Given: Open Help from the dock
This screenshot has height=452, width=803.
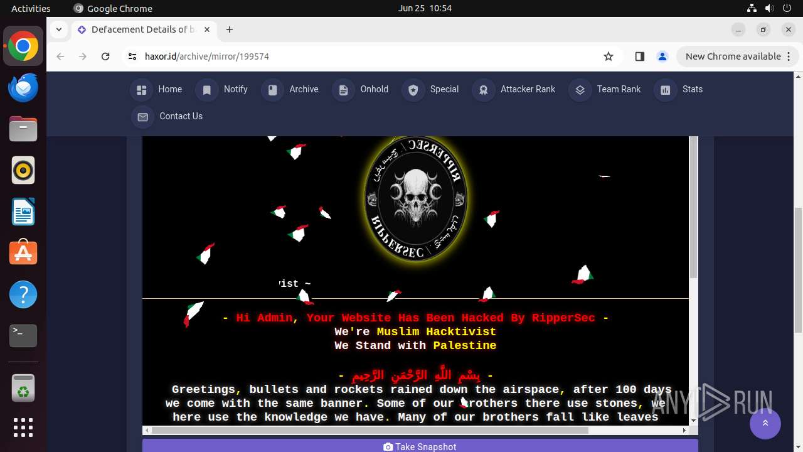Looking at the screenshot, I should 23,295.
